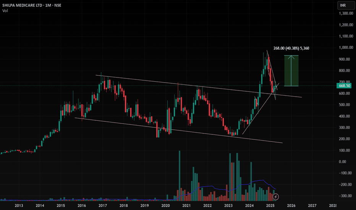
Task: Click the current price label 668.50
Action: click(x=344, y=86)
